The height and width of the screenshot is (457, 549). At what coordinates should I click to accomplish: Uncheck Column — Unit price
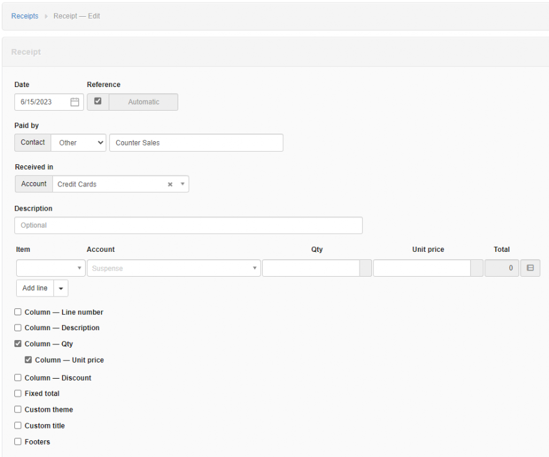(29, 359)
